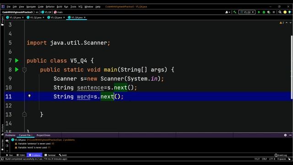293x165 pixels.
Task: Open the View menu
Action: [x=22, y=6]
